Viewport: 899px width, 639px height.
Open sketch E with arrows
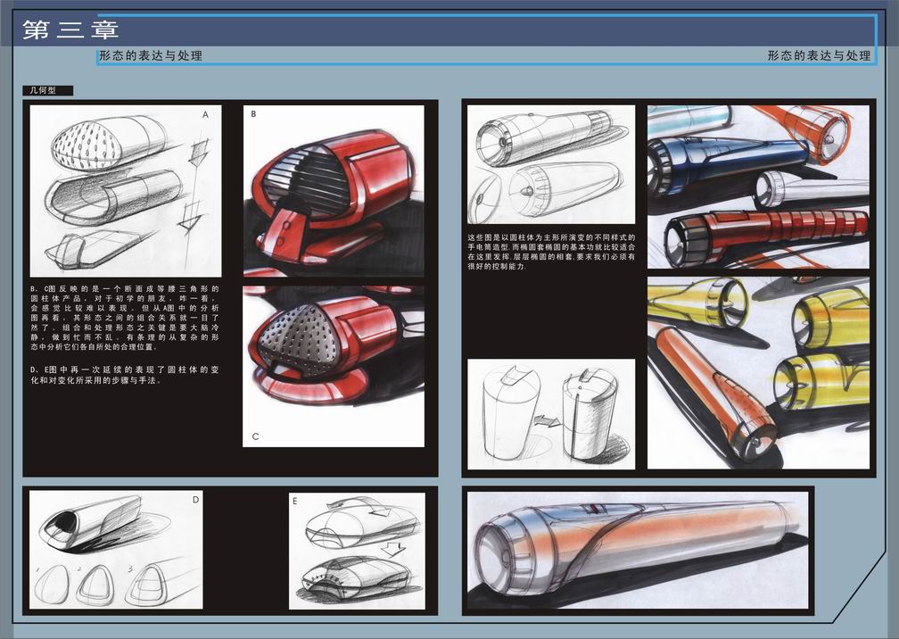tap(357, 551)
